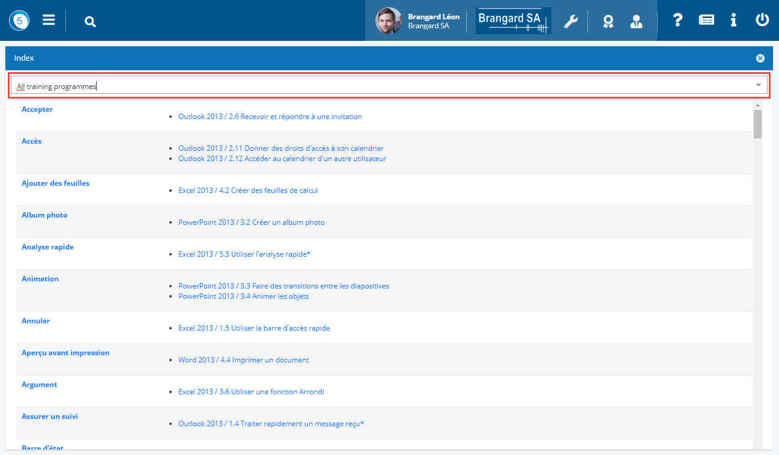Screen dimensions: 779x455
Task: Click the information 'i' icon
Action: (733, 20)
